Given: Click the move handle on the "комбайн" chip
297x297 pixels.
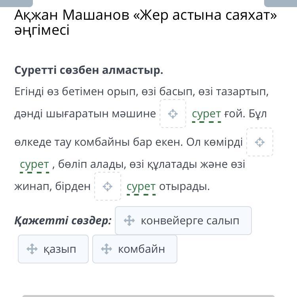Looking at the screenshot, I should (x=107, y=249).
